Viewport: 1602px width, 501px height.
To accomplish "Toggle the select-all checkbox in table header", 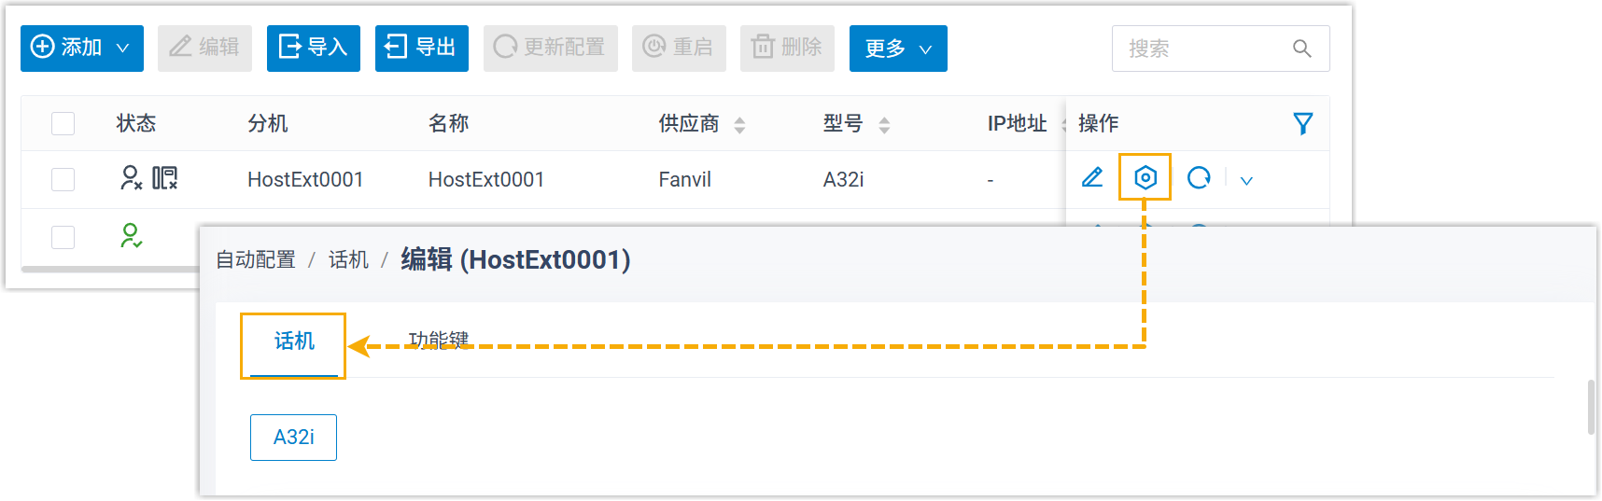I will pyautogui.click(x=63, y=123).
